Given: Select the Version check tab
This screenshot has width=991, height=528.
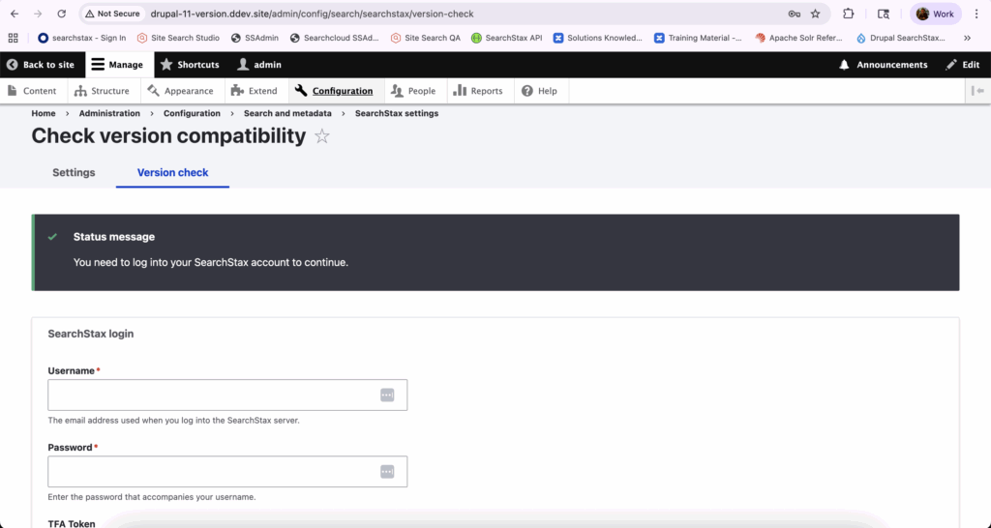Looking at the screenshot, I should [x=172, y=172].
